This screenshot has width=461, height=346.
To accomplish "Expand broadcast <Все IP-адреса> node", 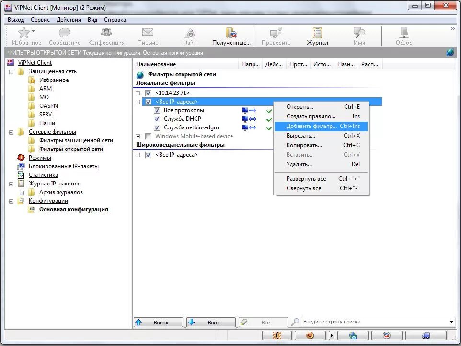I will [x=138, y=155].
